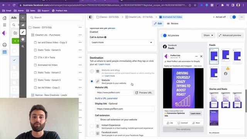Screen dimensions: 247x139
Task: Select Animated Ad Video in the tree
Action: (x=47, y=65)
